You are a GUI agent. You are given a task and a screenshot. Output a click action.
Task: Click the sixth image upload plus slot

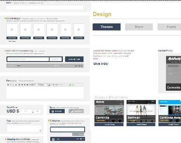click(79, 30)
